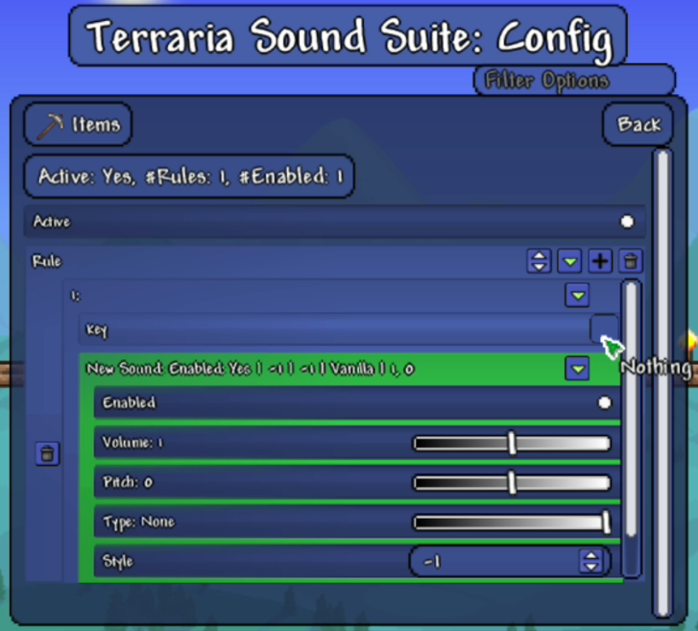Screen dimensions: 698x631
Task: Click the Rule up/down reorder icon
Action: pyautogui.click(x=539, y=261)
